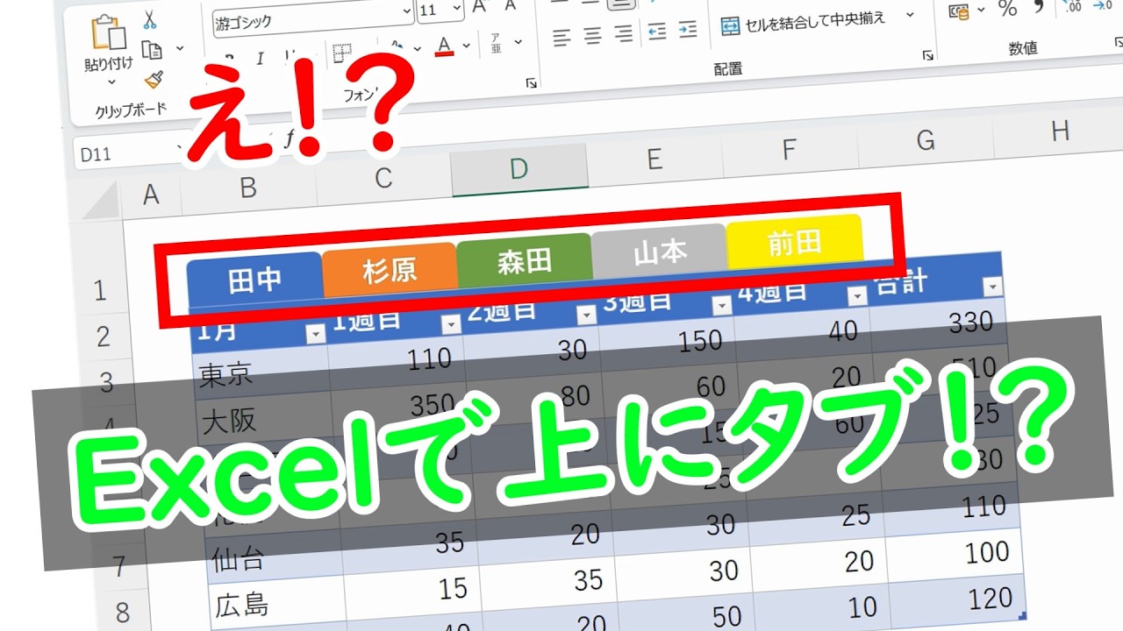
Task: Click the 仙台 cell
Action: (275, 557)
